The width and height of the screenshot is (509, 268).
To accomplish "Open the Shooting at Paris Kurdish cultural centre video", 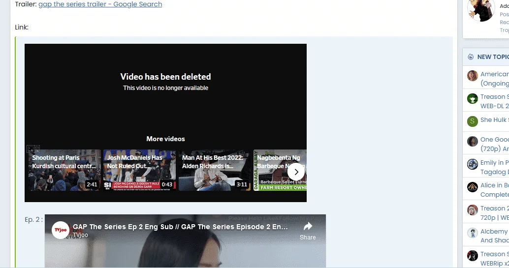I will point(64,170).
